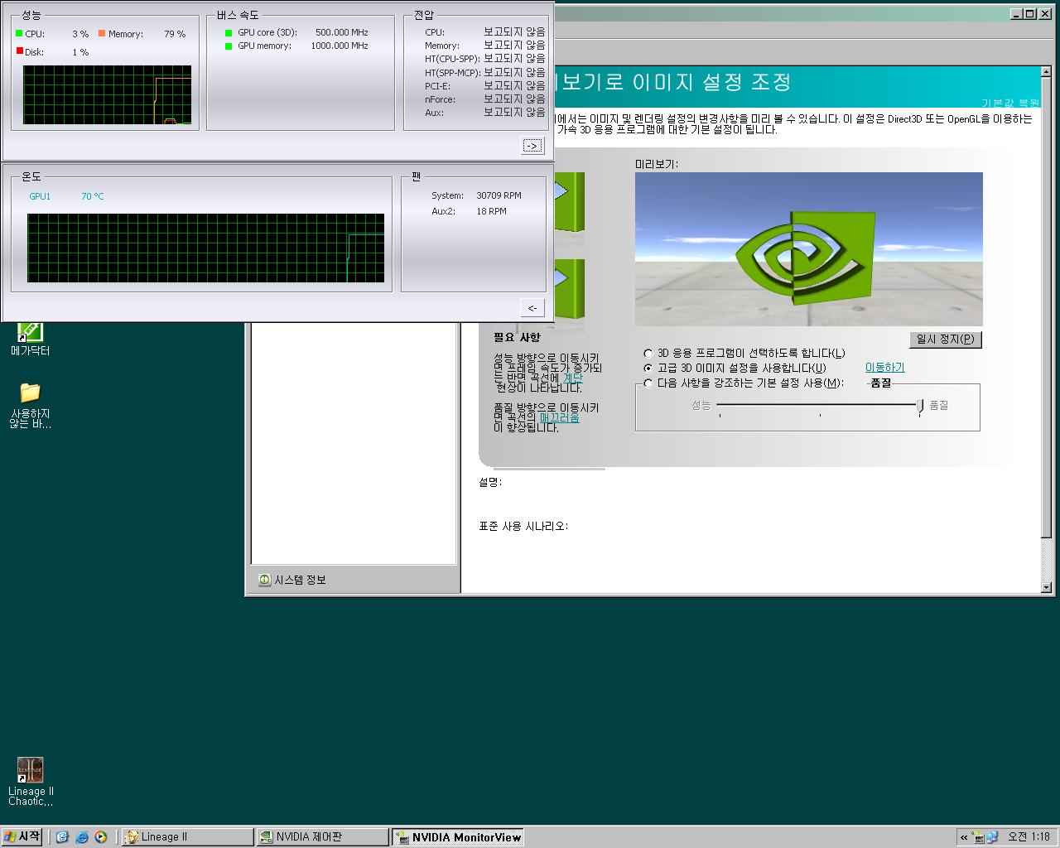This screenshot has height=848, width=1060.
Task: Click scroll down arrow in NVIDIA panel
Action: coord(1046,587)
